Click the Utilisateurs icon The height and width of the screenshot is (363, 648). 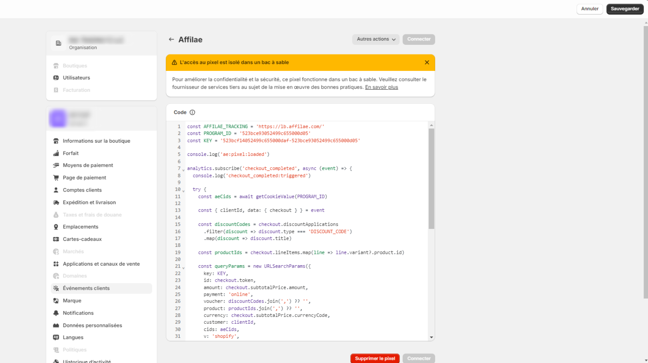[56, 78]
